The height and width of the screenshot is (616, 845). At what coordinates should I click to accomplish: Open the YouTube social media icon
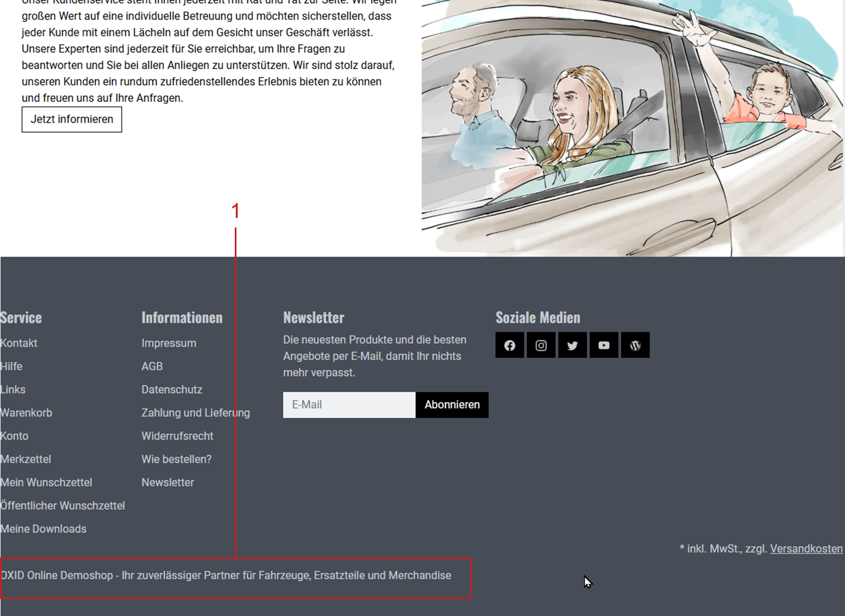[604, 346]
